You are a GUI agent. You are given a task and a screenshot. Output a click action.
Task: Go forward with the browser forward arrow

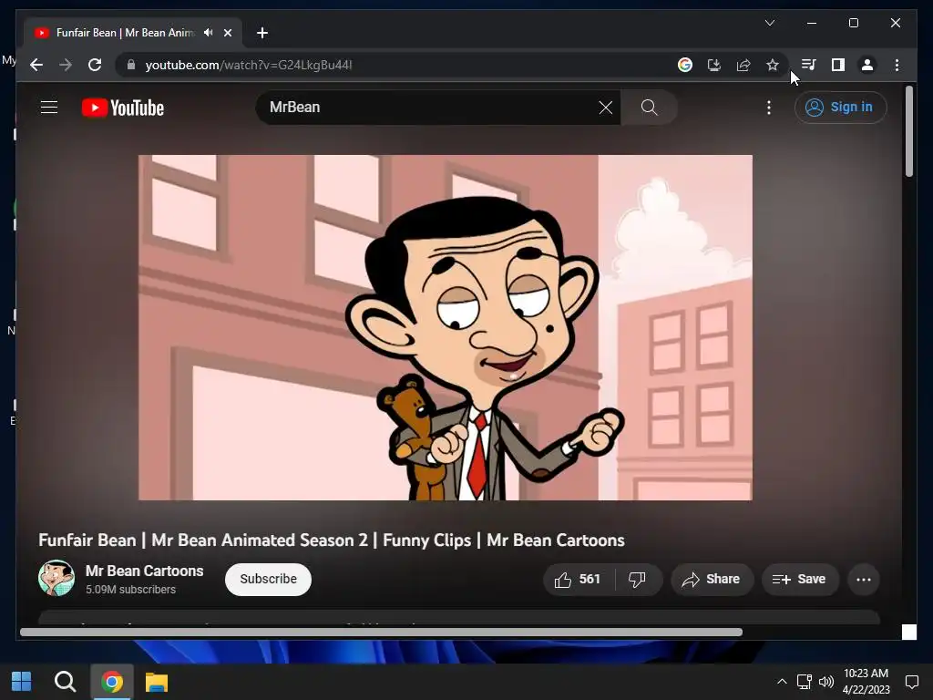[66, 65]
